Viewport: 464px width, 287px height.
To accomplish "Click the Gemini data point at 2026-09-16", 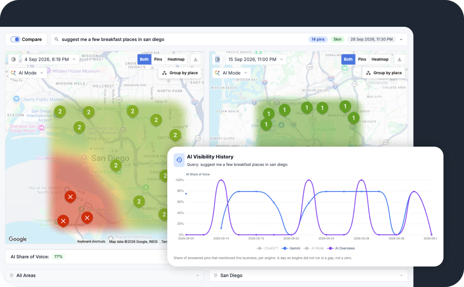I will point(256,192).
